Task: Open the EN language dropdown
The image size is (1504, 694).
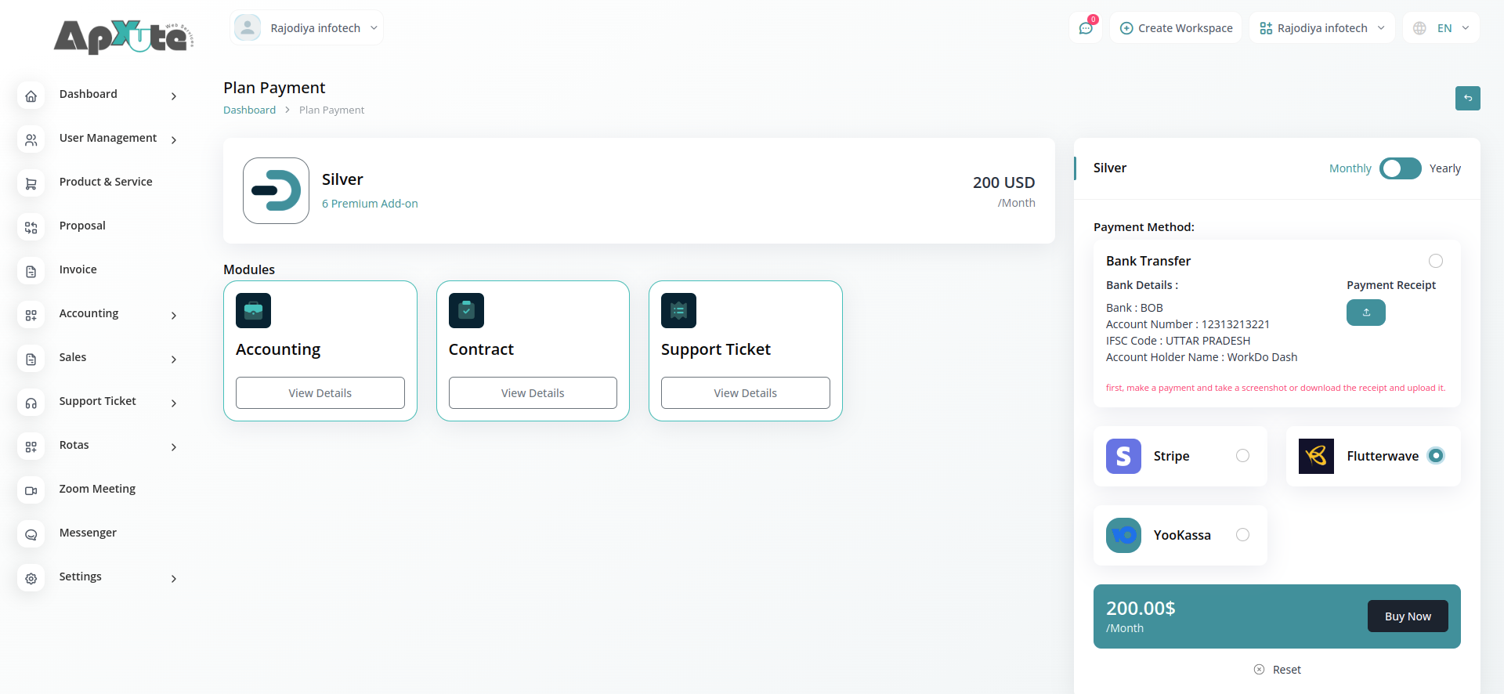Action: tap(1441, 28)
